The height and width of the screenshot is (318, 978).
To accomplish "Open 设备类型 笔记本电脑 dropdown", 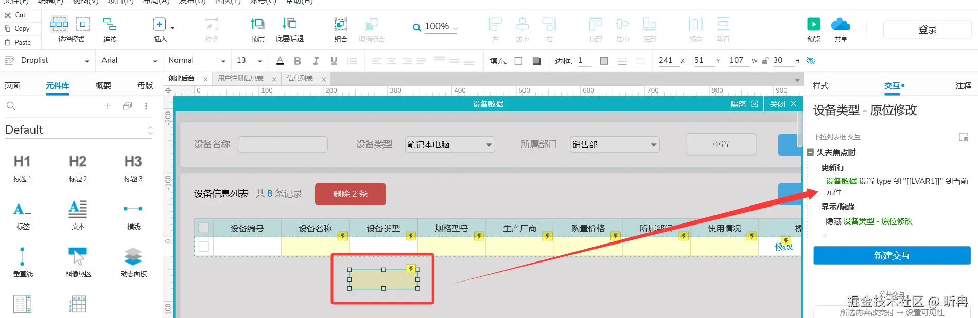I will [450, 145].
